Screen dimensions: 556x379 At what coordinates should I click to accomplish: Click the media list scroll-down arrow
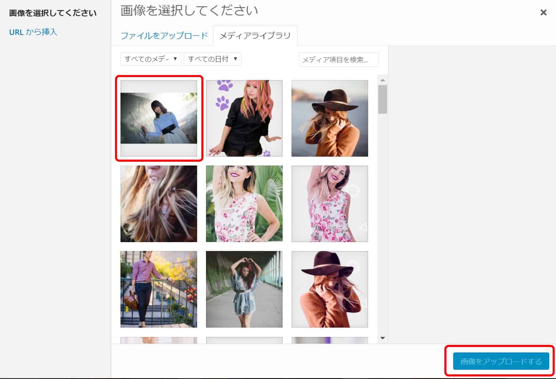pos(382,338)
